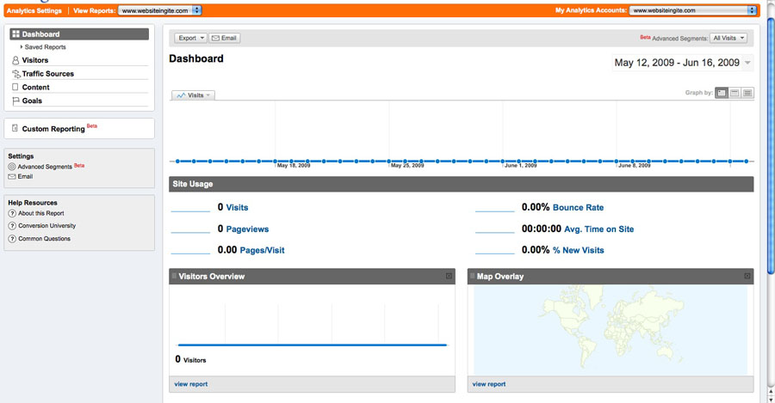Image resolution: width=775 pixels, height=403 pixels.
Task: Open the Bounce Rate link
Action: coord(578,208)
